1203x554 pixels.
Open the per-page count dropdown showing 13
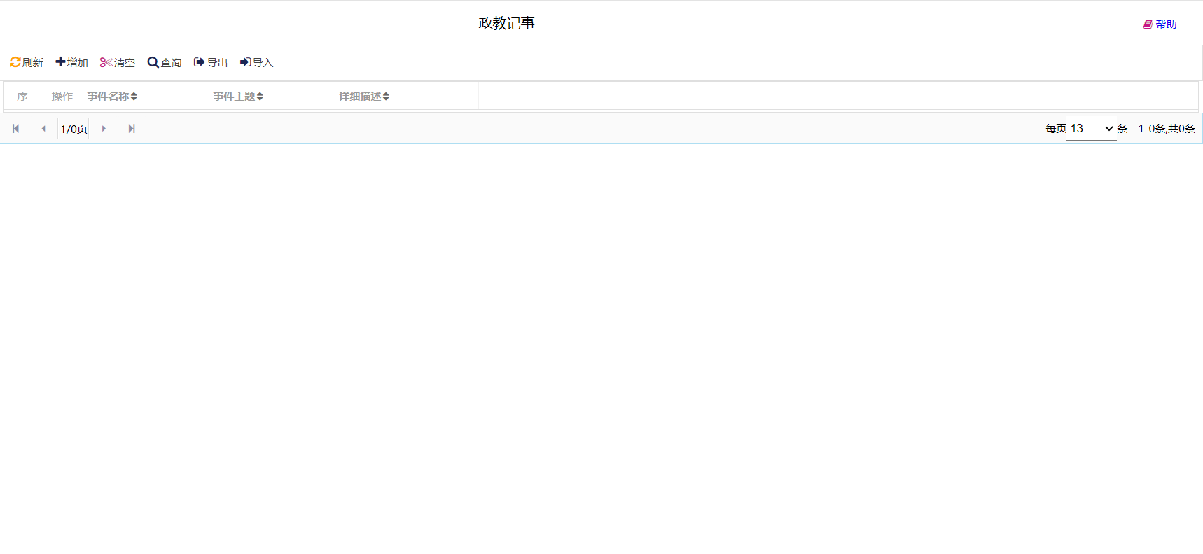(1091, 129)
